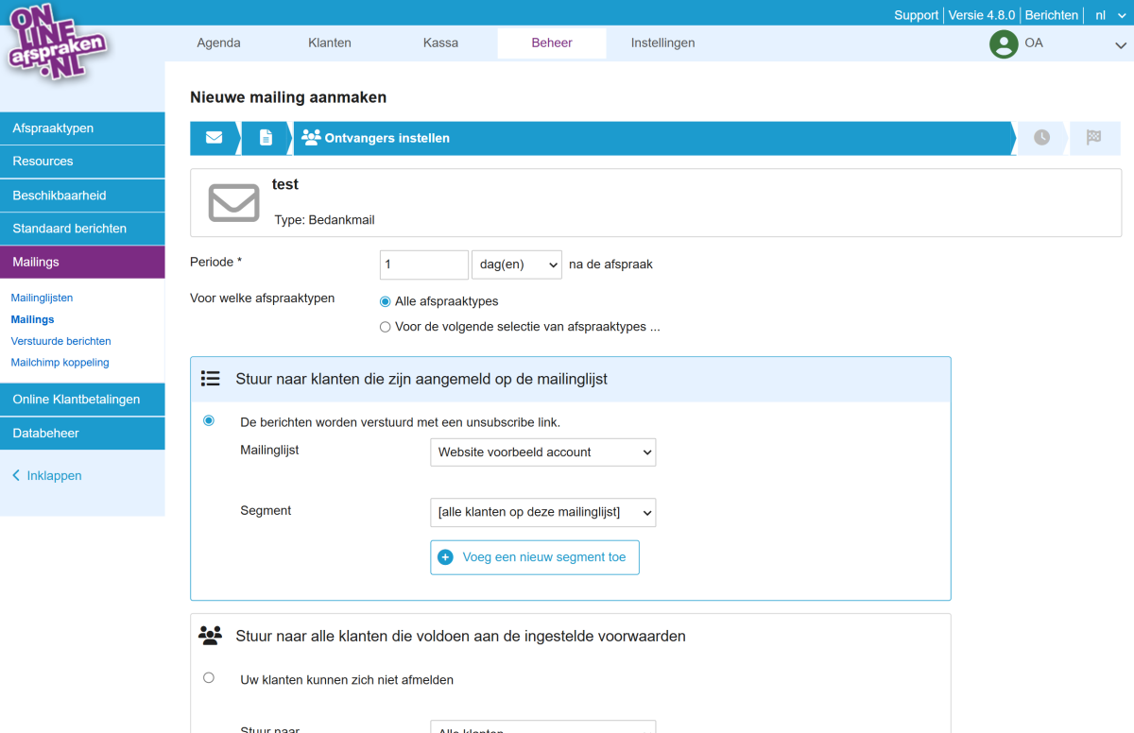Open the Agenda tab
Image resolution: width=1134 pixels, height=733 pixels.
click(x=218, y=43)
